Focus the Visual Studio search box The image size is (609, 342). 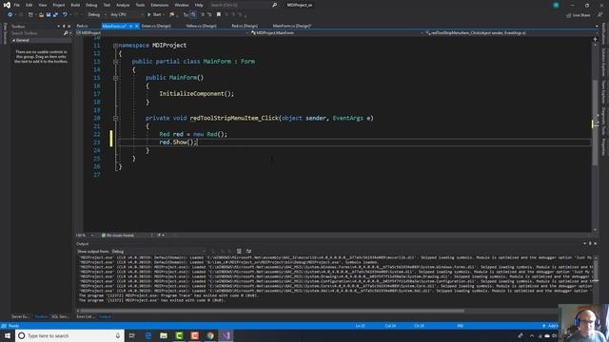pyautogui.click(x=244, y=5)
